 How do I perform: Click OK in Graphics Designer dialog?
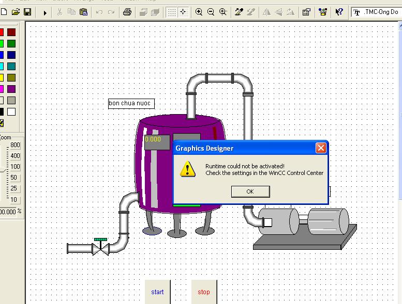[250, 191]
